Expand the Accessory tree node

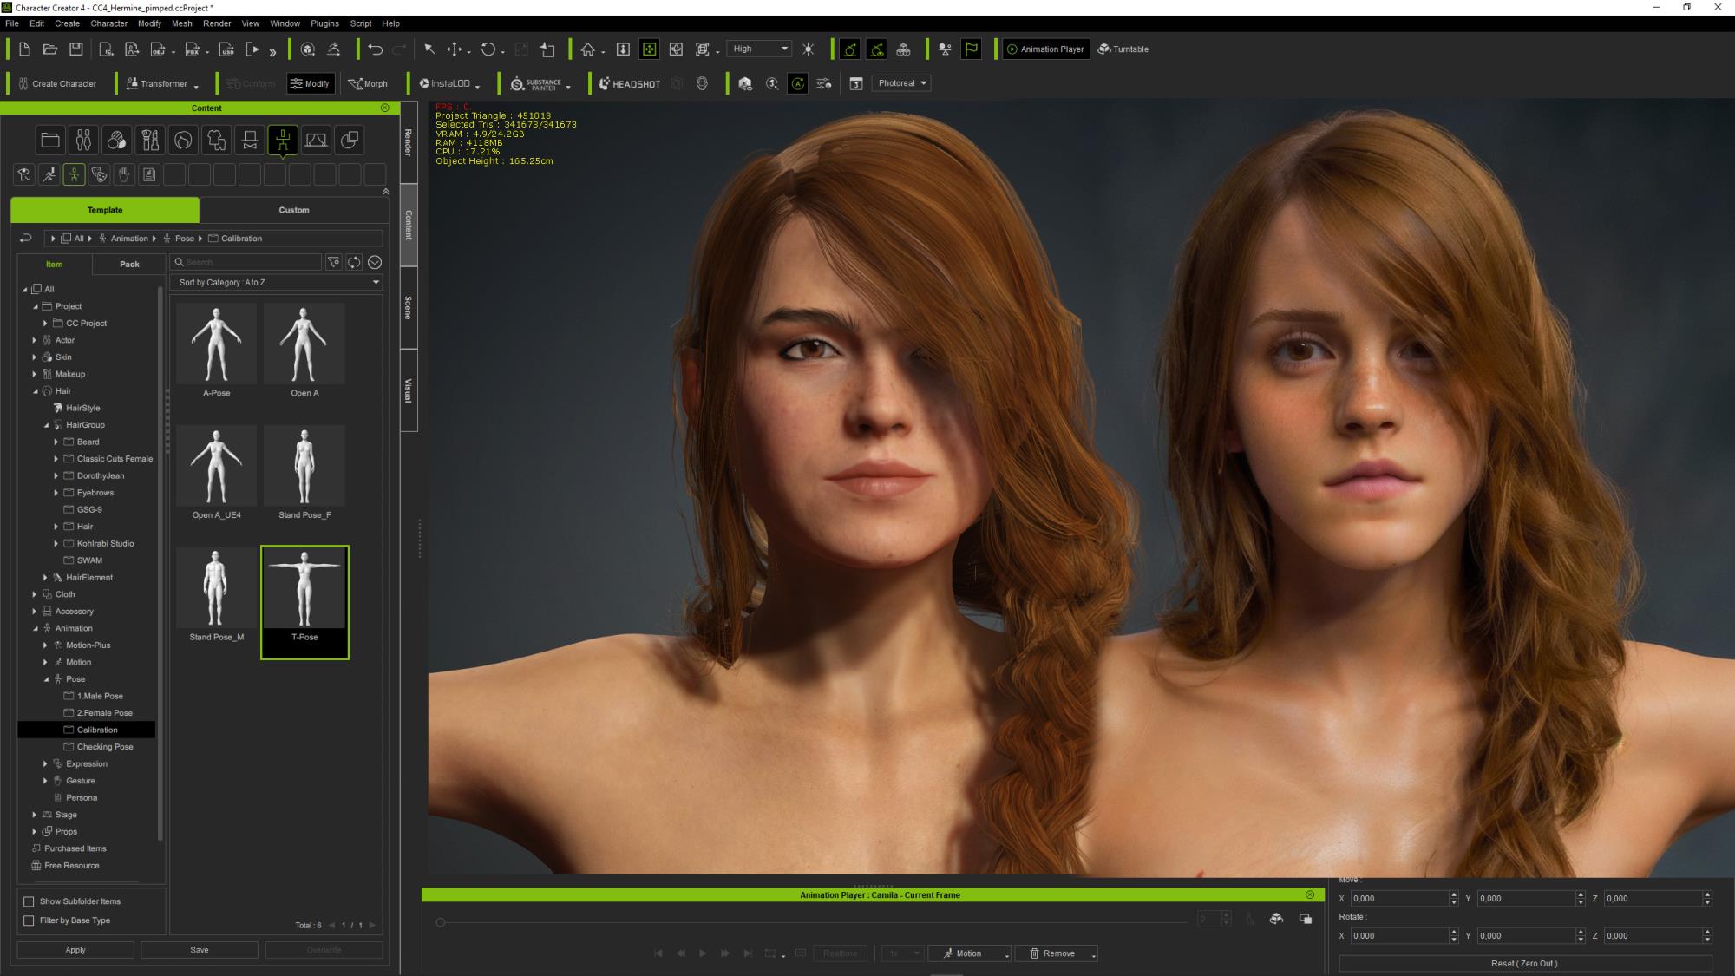pos(35,611)
